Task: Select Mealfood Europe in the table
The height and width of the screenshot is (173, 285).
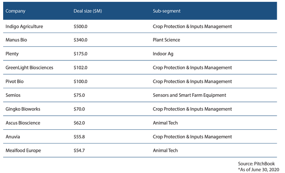Action: (x=23, y=150)
